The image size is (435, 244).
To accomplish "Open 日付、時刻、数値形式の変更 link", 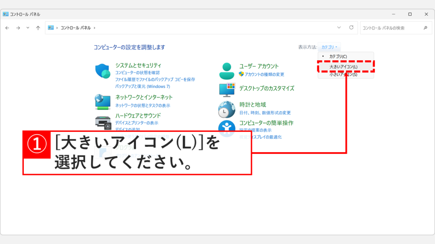I will click(x=265, y=113).
